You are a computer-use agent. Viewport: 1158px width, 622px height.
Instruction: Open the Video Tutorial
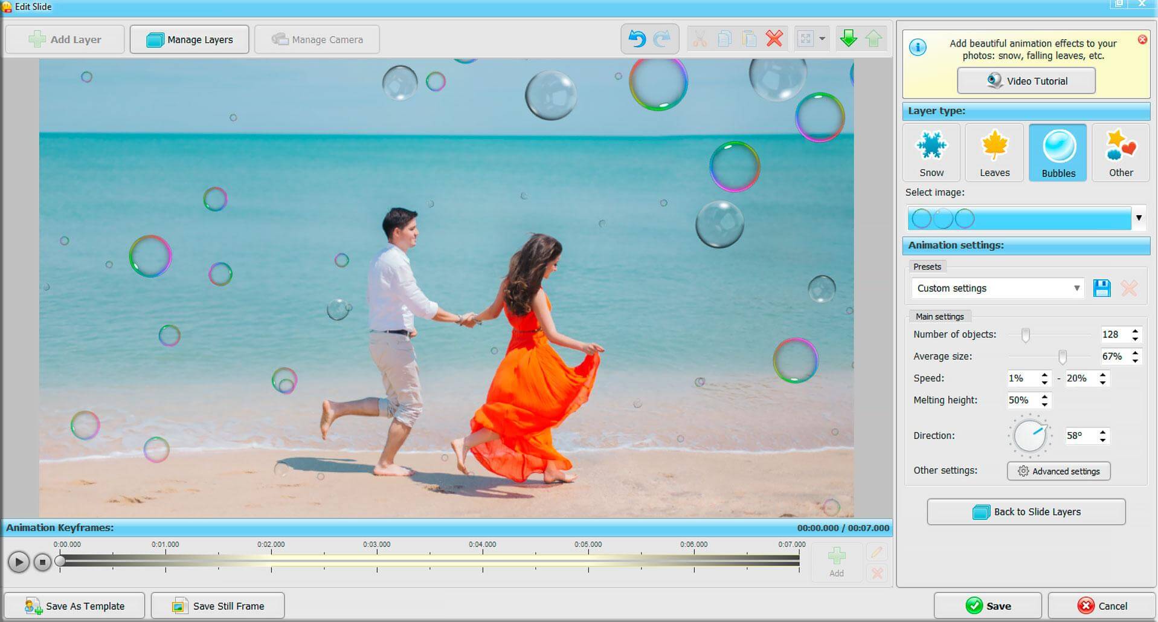click(x=1025, y=80)
